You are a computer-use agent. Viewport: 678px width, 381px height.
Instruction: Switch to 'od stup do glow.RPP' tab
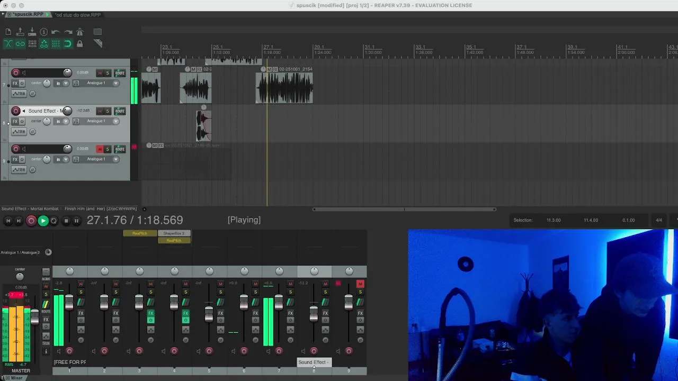click(x=78, y=15)
